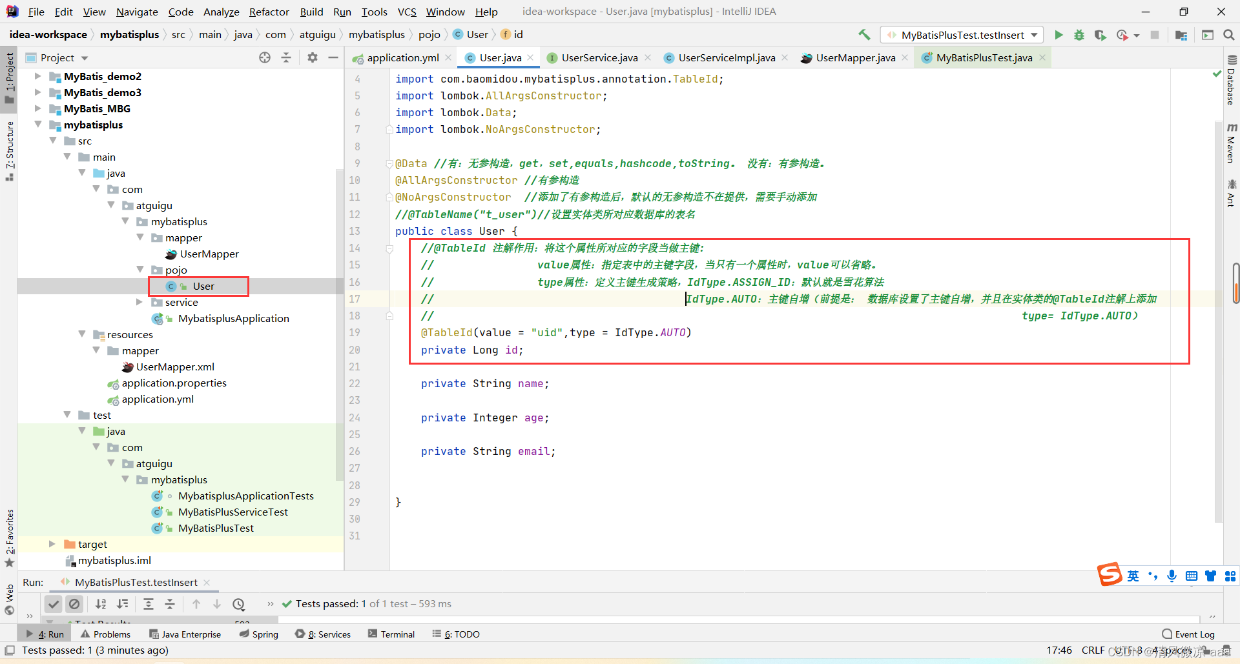Switch to the UserServiceImpl.java editor tab
Screen dimensions: 1240x664
pyautogui.click(x=726, y=57)
